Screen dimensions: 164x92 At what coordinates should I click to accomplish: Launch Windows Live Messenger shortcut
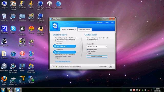point(31,56)
